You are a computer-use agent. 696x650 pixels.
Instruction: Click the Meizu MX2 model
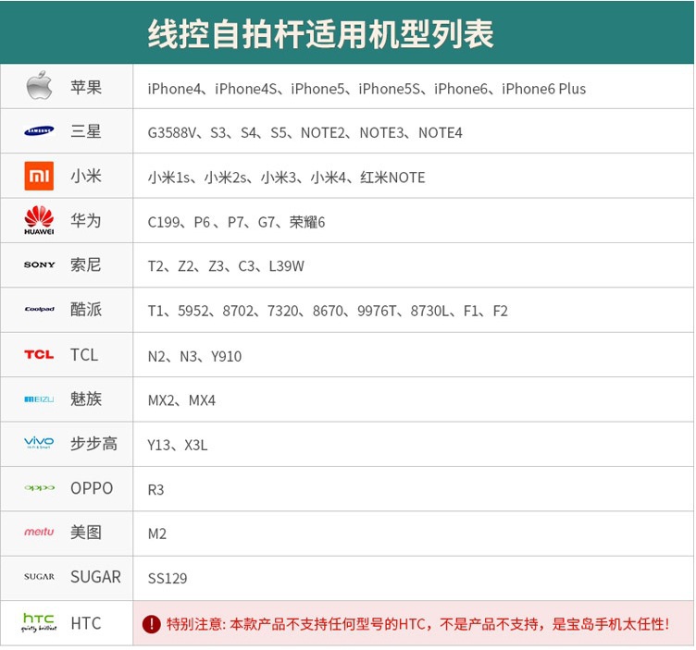(x=161, y=400)
